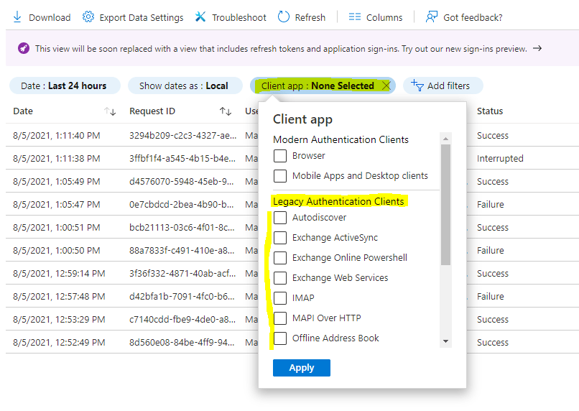Select the IMAP checkbox
This screenshot has width=579, height=411.
pyautogui.click(x=280, y=298)
